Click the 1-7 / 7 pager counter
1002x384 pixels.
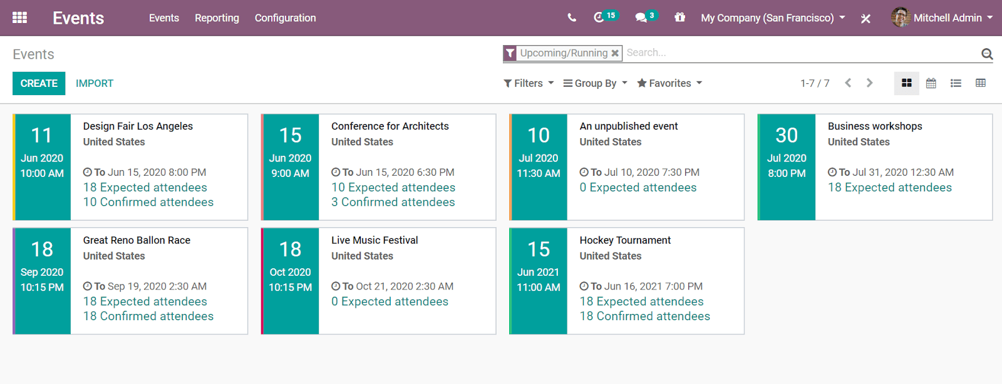(815, 83)
